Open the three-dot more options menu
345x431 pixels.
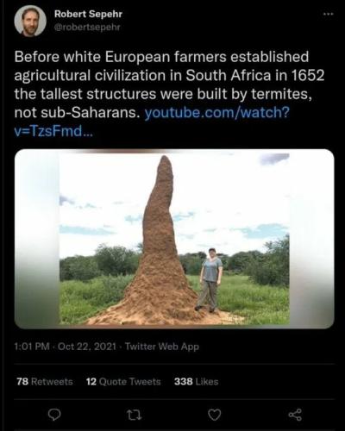328,14
